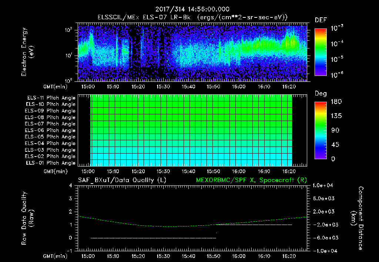
Task: Click the 135 degree scale value
Action: coord(336,116)
